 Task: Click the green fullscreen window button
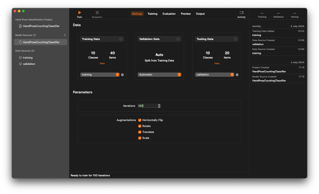coord(23,11)
